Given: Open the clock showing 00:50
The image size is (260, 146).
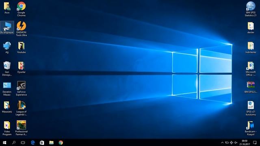Looking at the screenshot, I should tap(245, 142).
